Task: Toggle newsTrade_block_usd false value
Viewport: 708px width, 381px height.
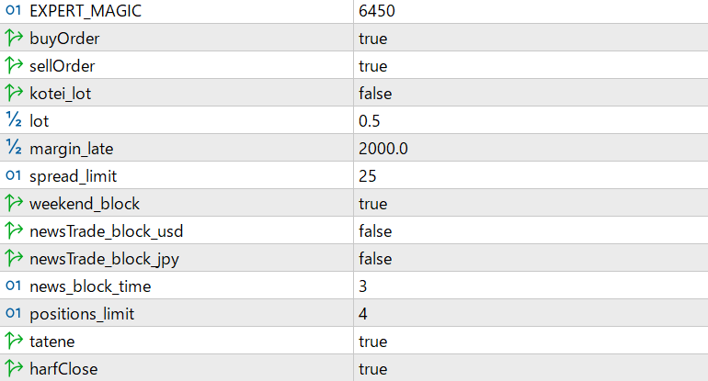Action: [375, 231]
